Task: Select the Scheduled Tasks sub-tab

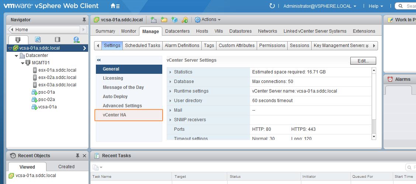Action: click(142, 46)
